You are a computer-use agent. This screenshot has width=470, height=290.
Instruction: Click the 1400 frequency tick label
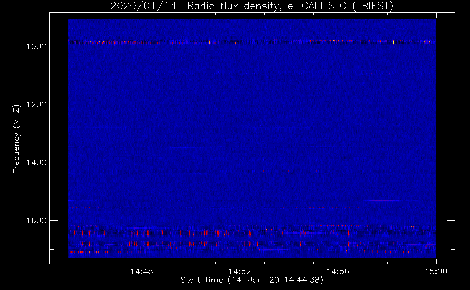pos(36,162)
